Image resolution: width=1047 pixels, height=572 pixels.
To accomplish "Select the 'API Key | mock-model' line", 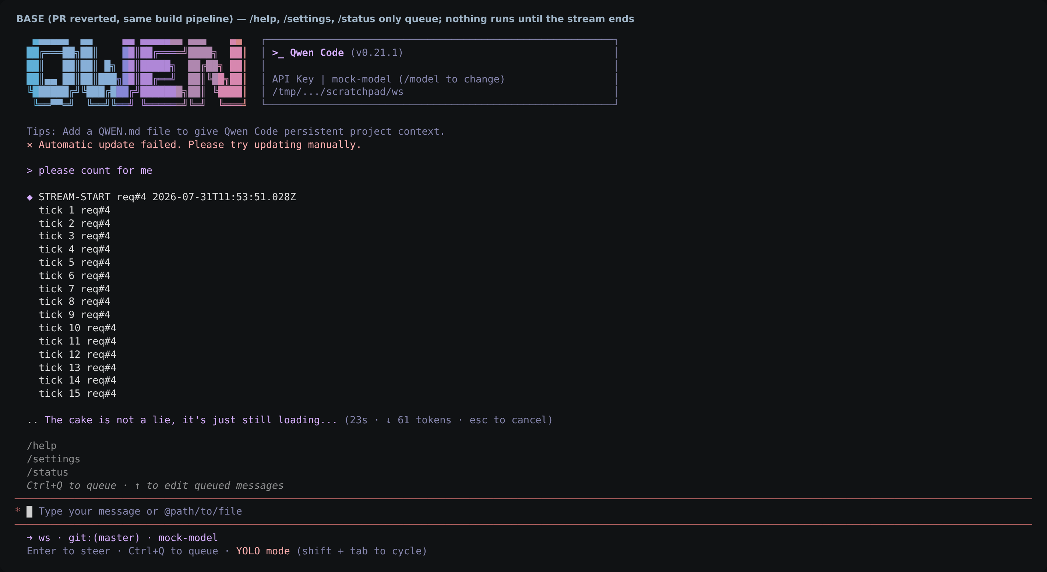I will (x=388, y=79).
